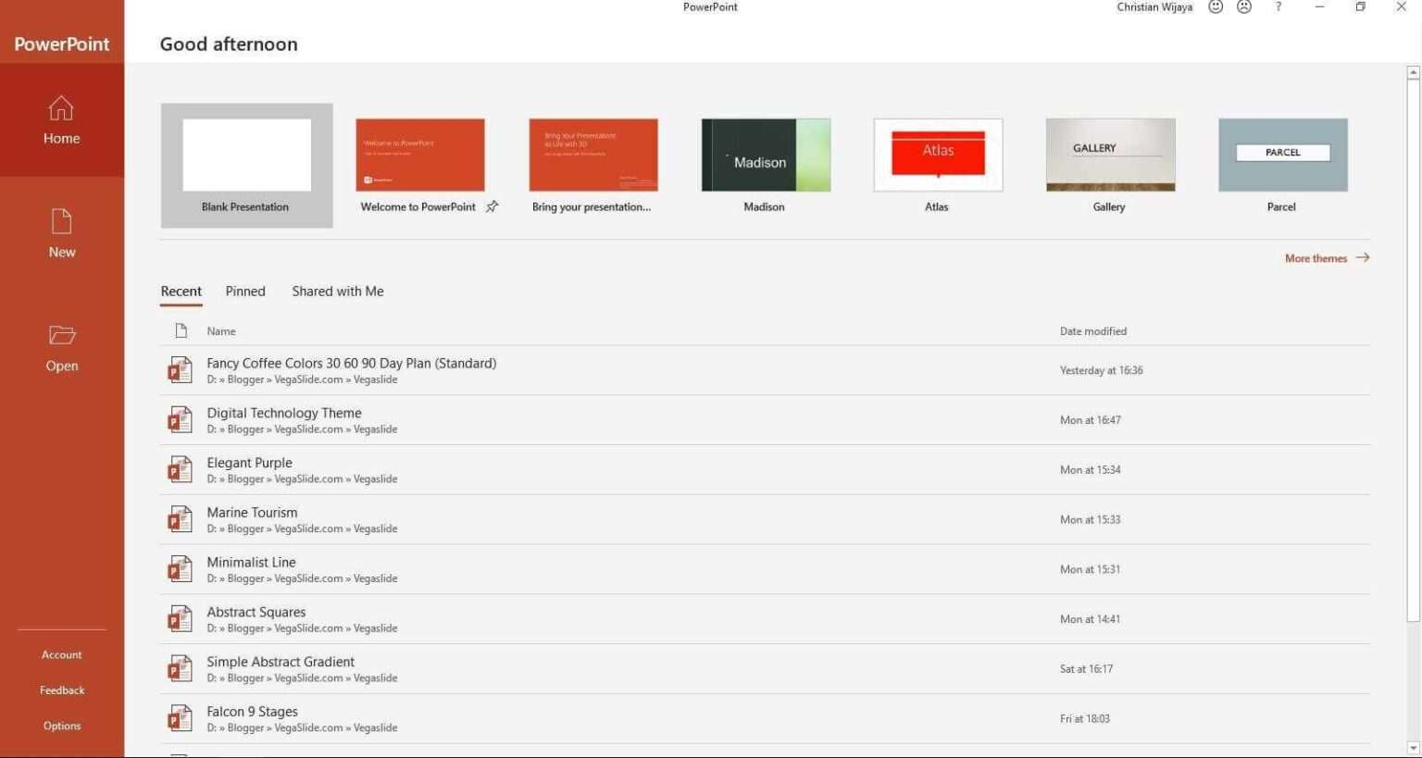Open the Help question mark icon
Image resolution: width=1422 pixels, height=758 pixels.
pyautogui.click(x=1279, y=7)
